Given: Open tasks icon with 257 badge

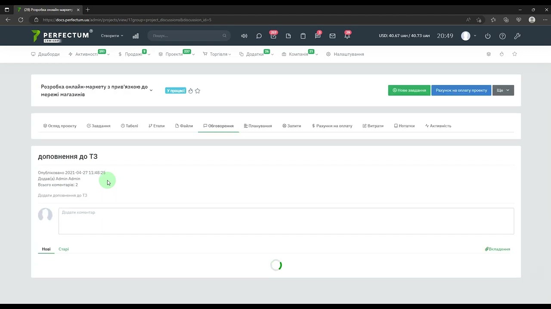Looking at the screenshot, I should (x=273, y=36).
